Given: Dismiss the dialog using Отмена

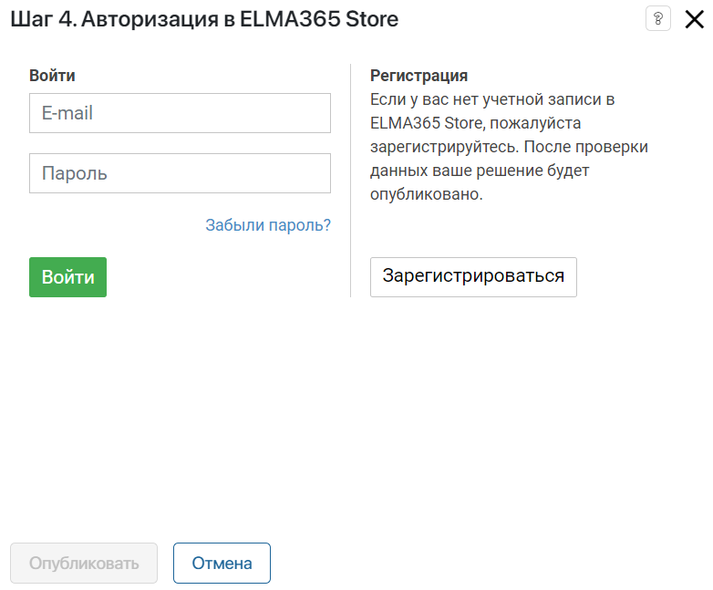Looking at the screenshot, I should [222, 564].
